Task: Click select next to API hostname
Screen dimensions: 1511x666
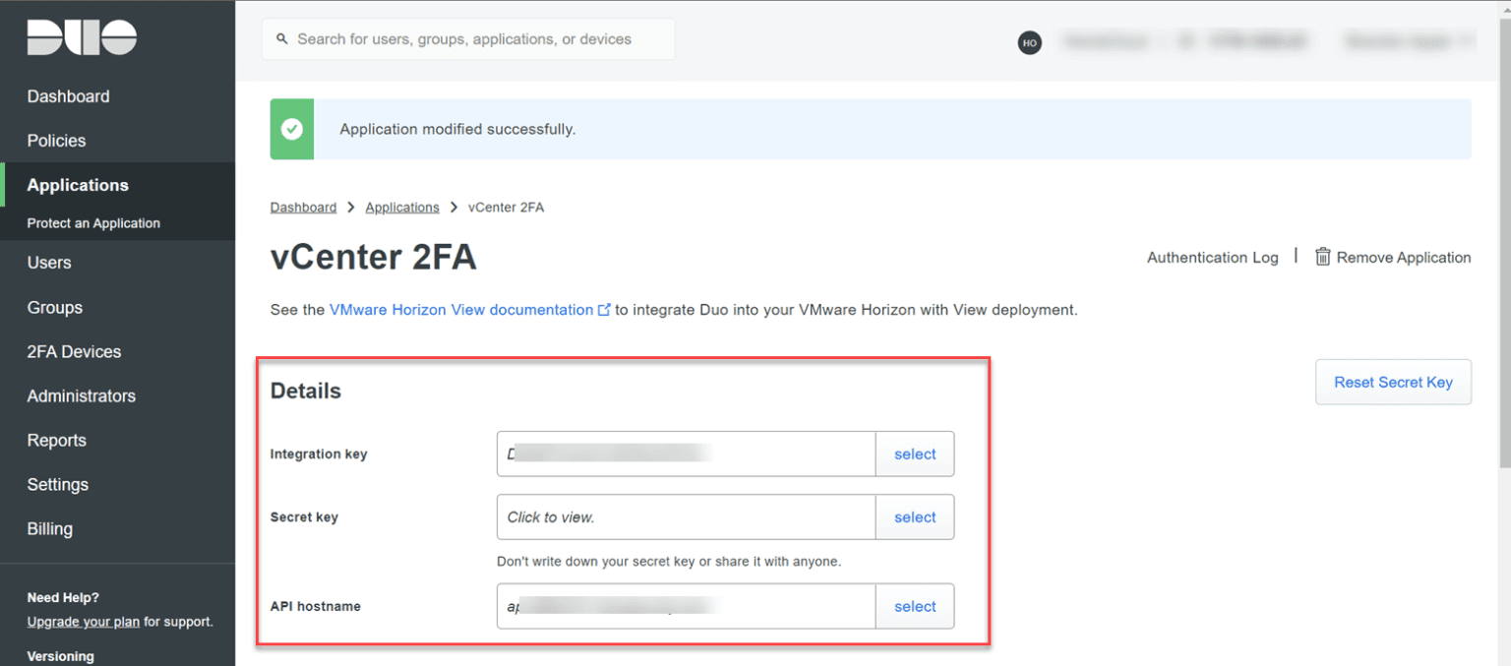Action: tap(915, 607)
